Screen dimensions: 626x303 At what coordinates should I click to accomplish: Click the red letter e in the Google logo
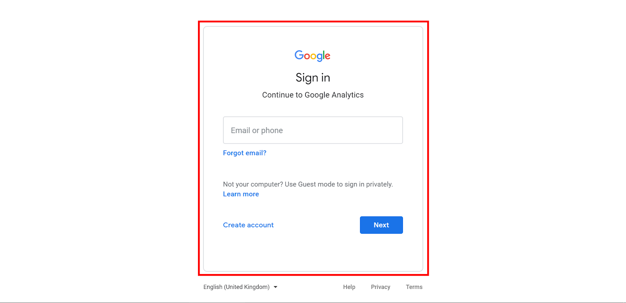327,56
